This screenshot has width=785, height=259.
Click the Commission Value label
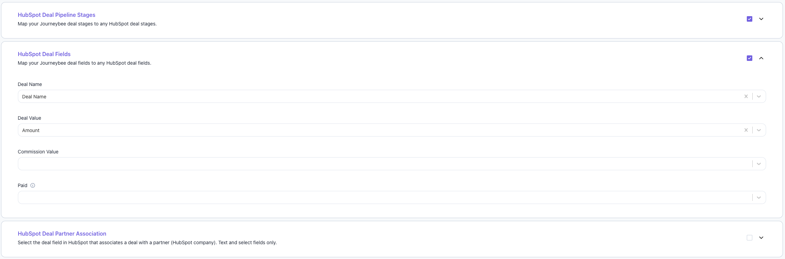point(38,152)
